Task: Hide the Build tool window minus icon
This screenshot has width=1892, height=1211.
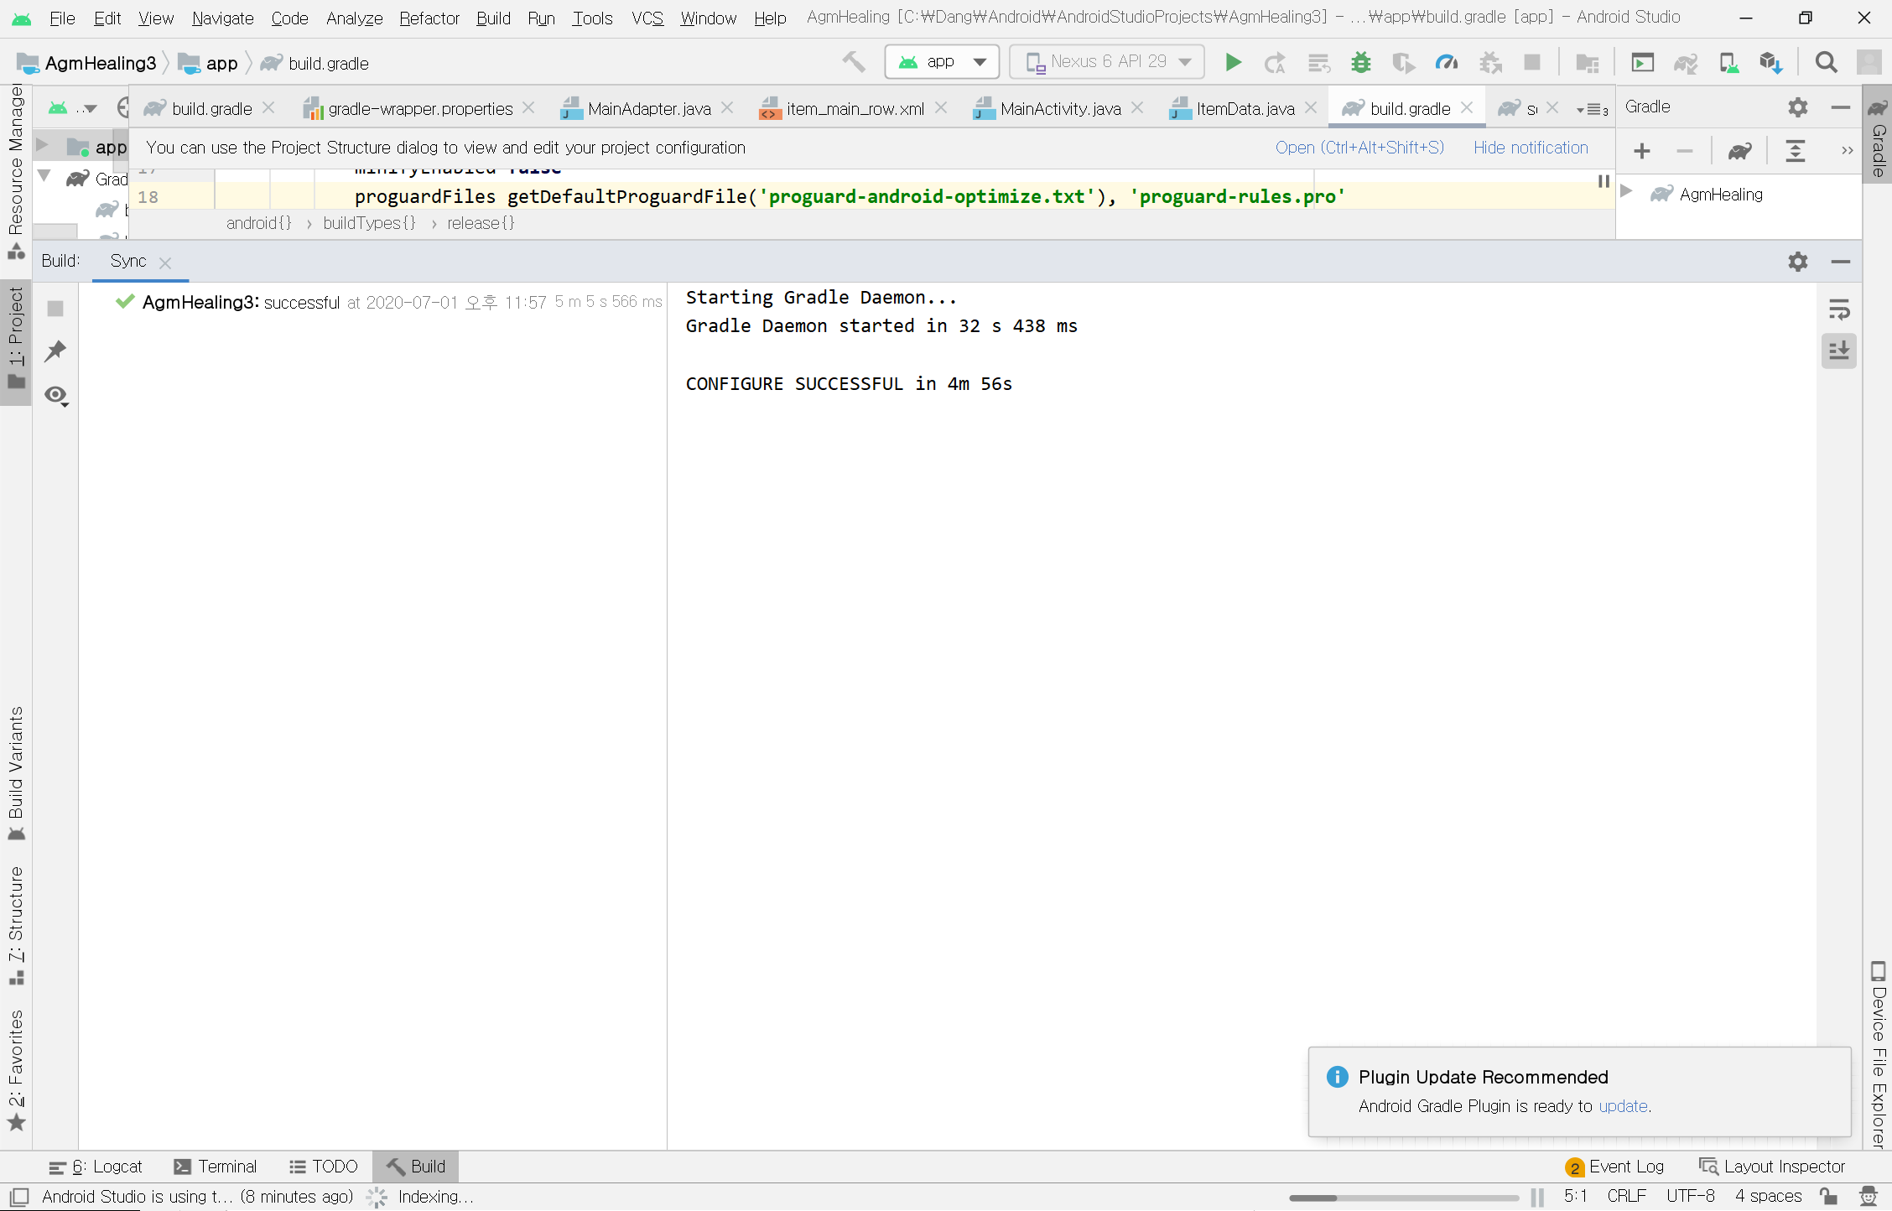Action: (x=1841, y=262)
